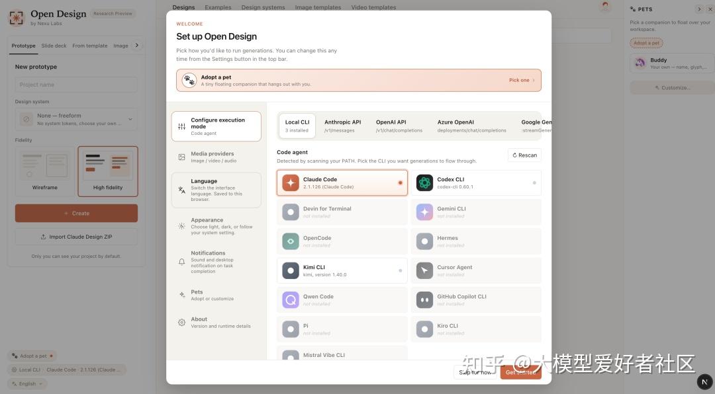This screenshot has height=394, width=715.
Task: Open the Design system dropdown
Action: 76,120
